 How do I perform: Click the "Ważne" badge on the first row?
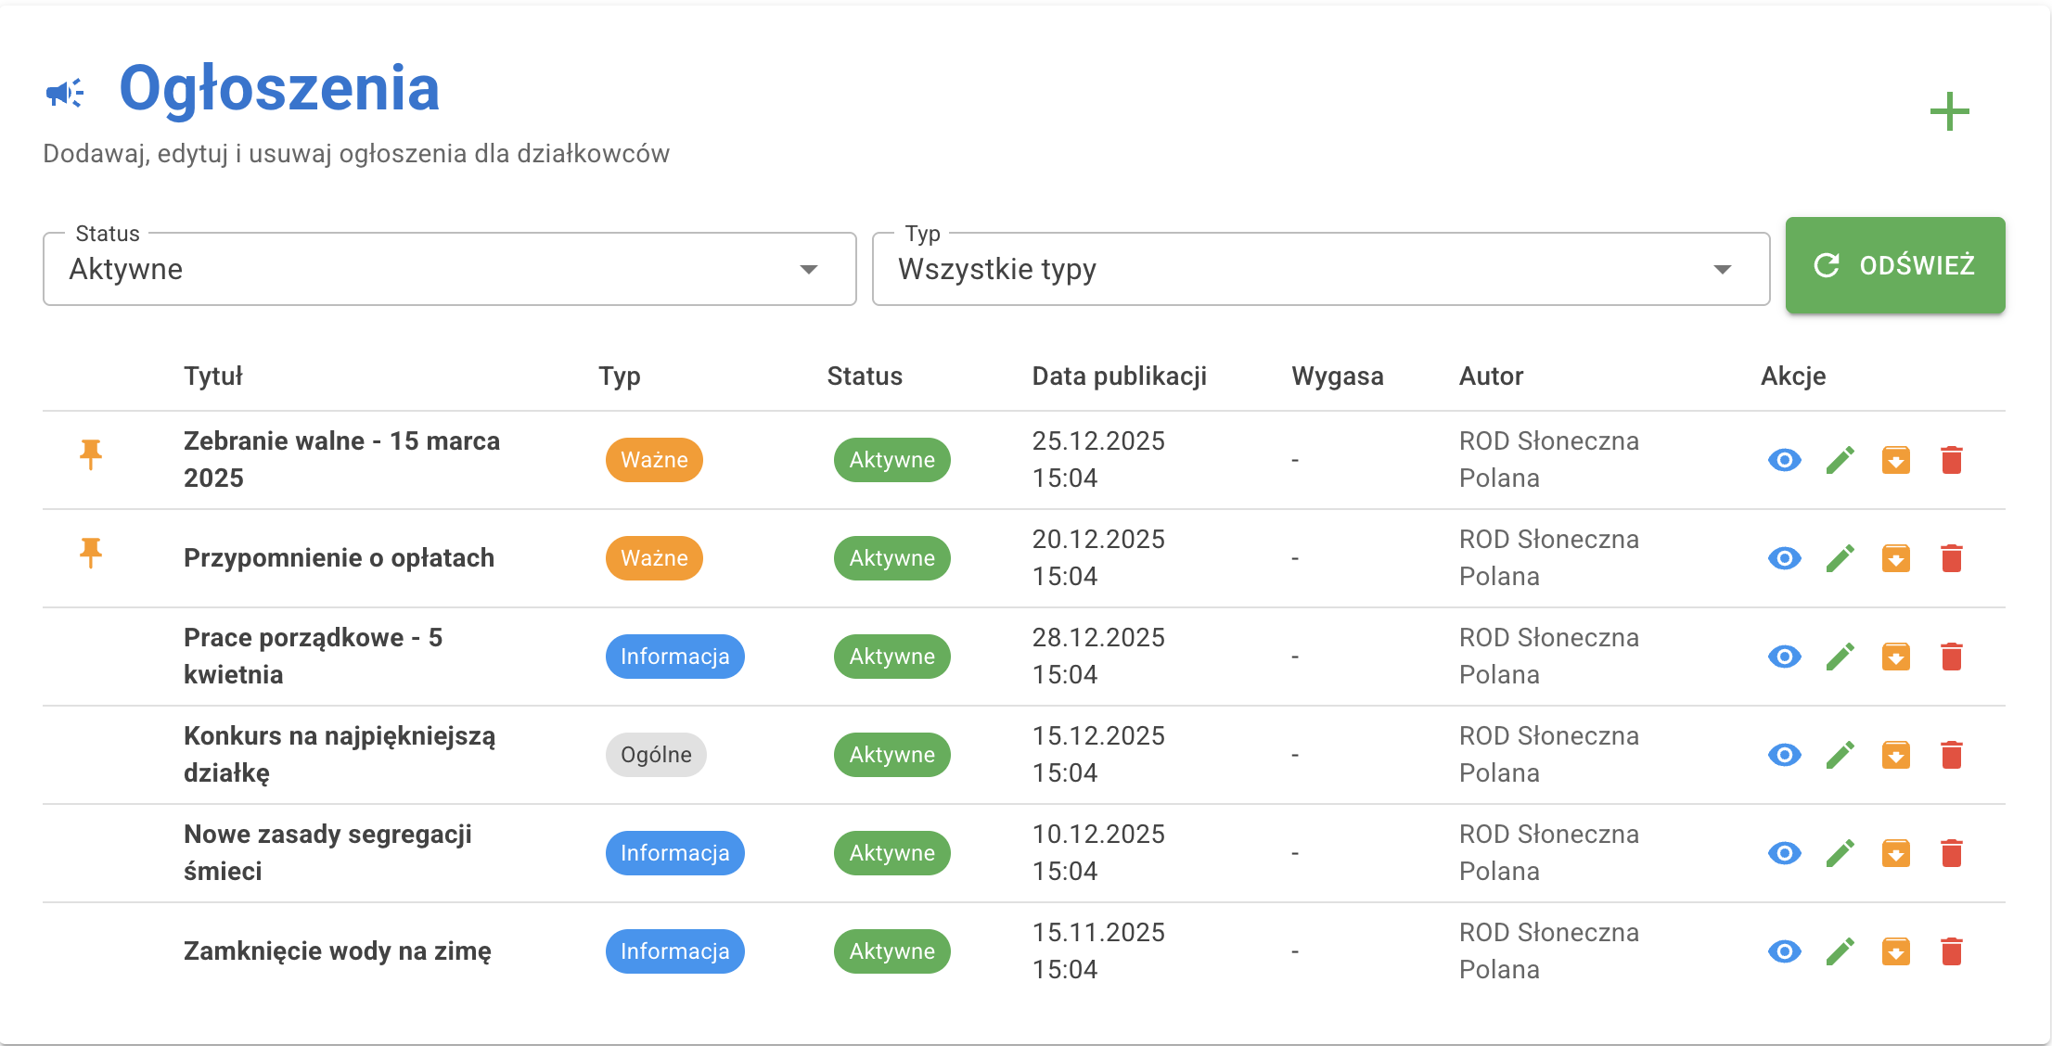click(x=654, y=459)
